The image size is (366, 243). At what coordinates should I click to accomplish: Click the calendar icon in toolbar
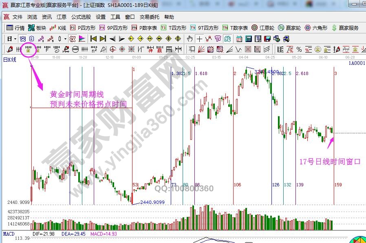pyautogui.click(x=239, y=39)
